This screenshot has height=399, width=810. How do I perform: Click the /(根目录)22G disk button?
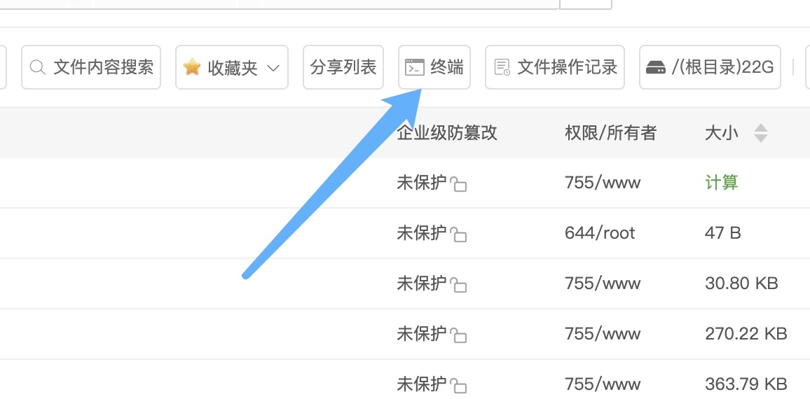[710, 67]
